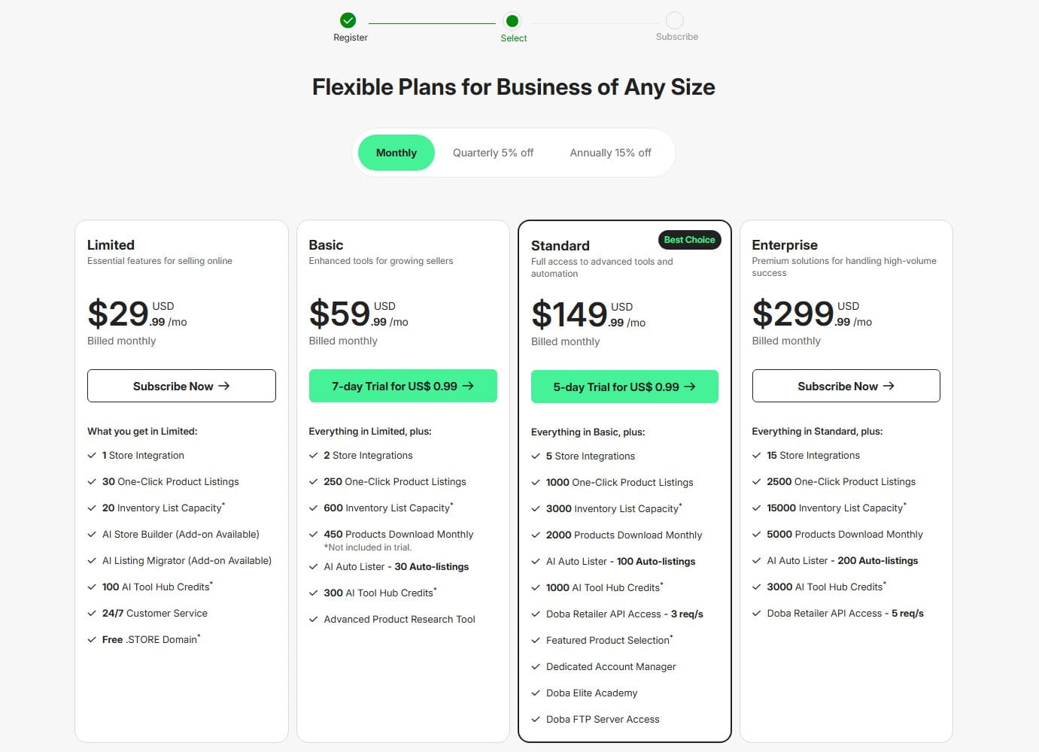Click checkmark icon next to 24/7 Customer Service
1039x752 pixels.
(92, 614)
